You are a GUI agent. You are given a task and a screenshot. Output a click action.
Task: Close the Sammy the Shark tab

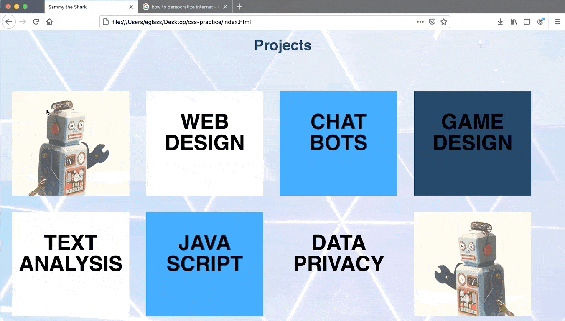[131, 7]
